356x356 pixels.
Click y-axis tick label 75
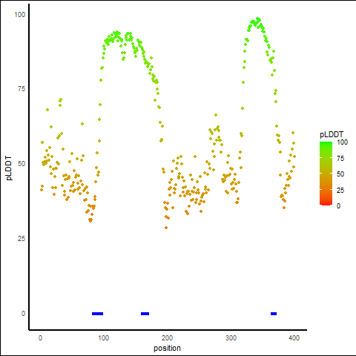(x=22, y=89)
